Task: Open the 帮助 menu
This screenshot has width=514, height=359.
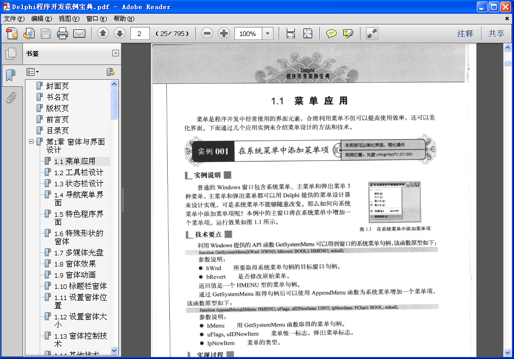Action: (x=124, y=19)
